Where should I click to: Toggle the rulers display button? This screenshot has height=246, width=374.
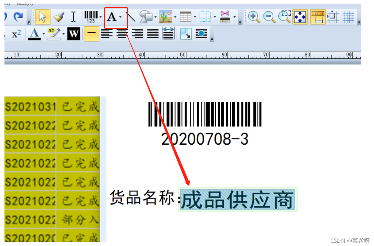pyautogui.click(x=317, y=17)
